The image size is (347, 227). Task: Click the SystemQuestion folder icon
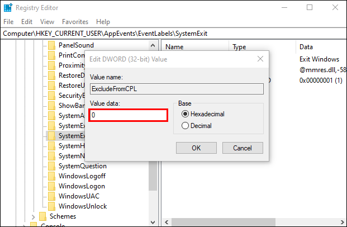click(51, 166)
